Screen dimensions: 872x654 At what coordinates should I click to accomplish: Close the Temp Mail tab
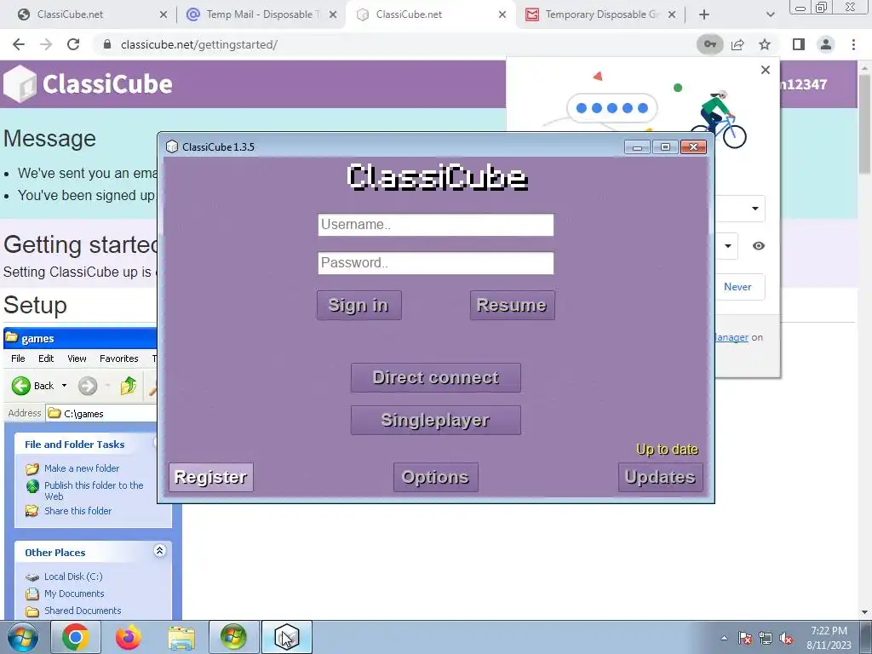(x=333, y=14)
